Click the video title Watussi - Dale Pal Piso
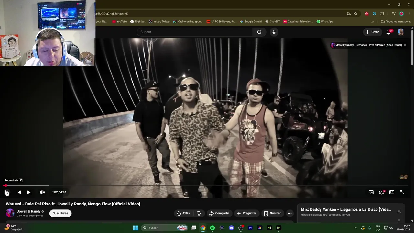The image size is (414, 233). (73, 204)
